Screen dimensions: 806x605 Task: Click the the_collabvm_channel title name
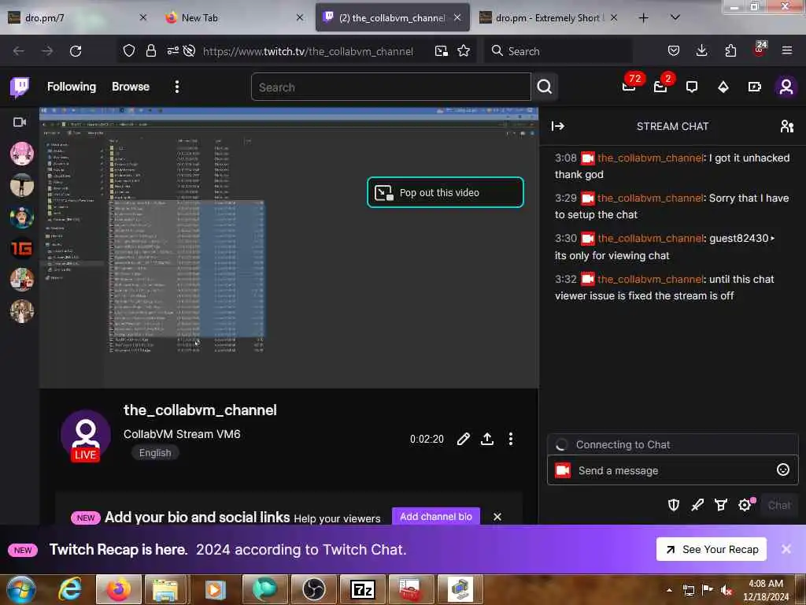(200, 410)
